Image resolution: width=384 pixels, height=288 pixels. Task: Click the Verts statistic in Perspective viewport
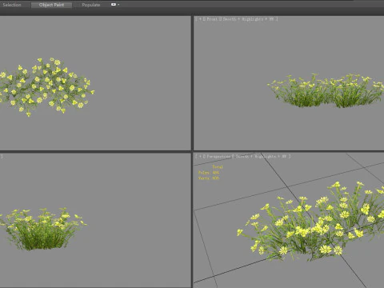[x=209, y=178]
